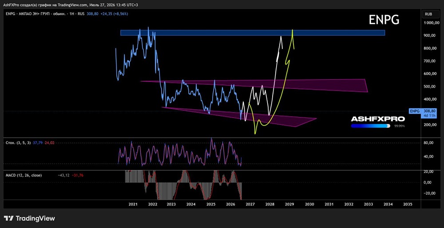This screenshot has height=228, width=444.
Task: Click the large ENPG heading text
Action: click(384, 20)
